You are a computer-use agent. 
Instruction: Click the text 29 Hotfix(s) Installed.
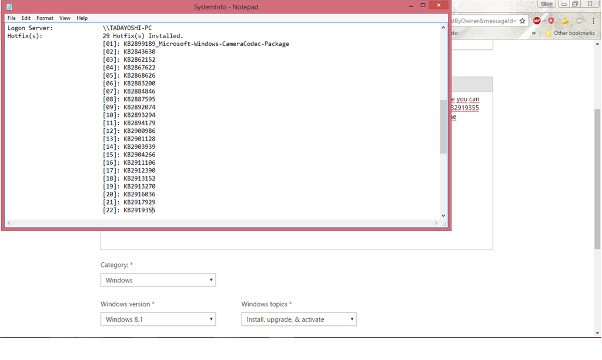coord(143,36)
